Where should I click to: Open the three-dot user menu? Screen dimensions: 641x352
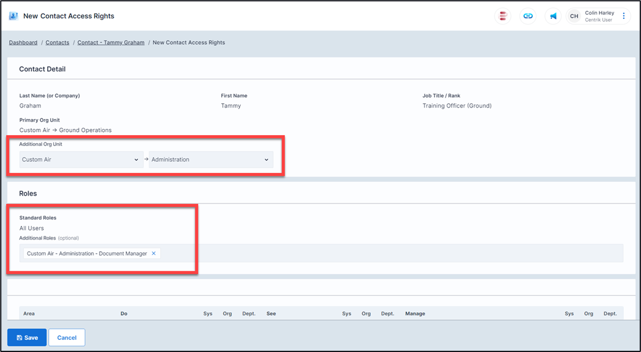coord(623,16)
